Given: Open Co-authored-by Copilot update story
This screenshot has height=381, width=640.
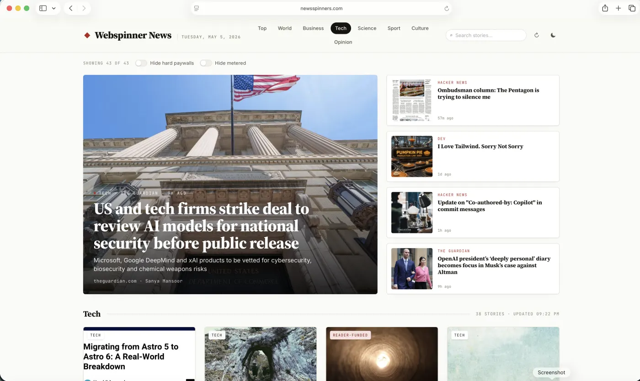Looking at the screenshot, I should (x=490, y=206).
